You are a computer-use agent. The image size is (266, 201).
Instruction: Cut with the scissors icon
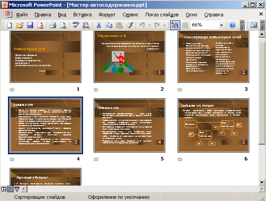coord(99,25)
